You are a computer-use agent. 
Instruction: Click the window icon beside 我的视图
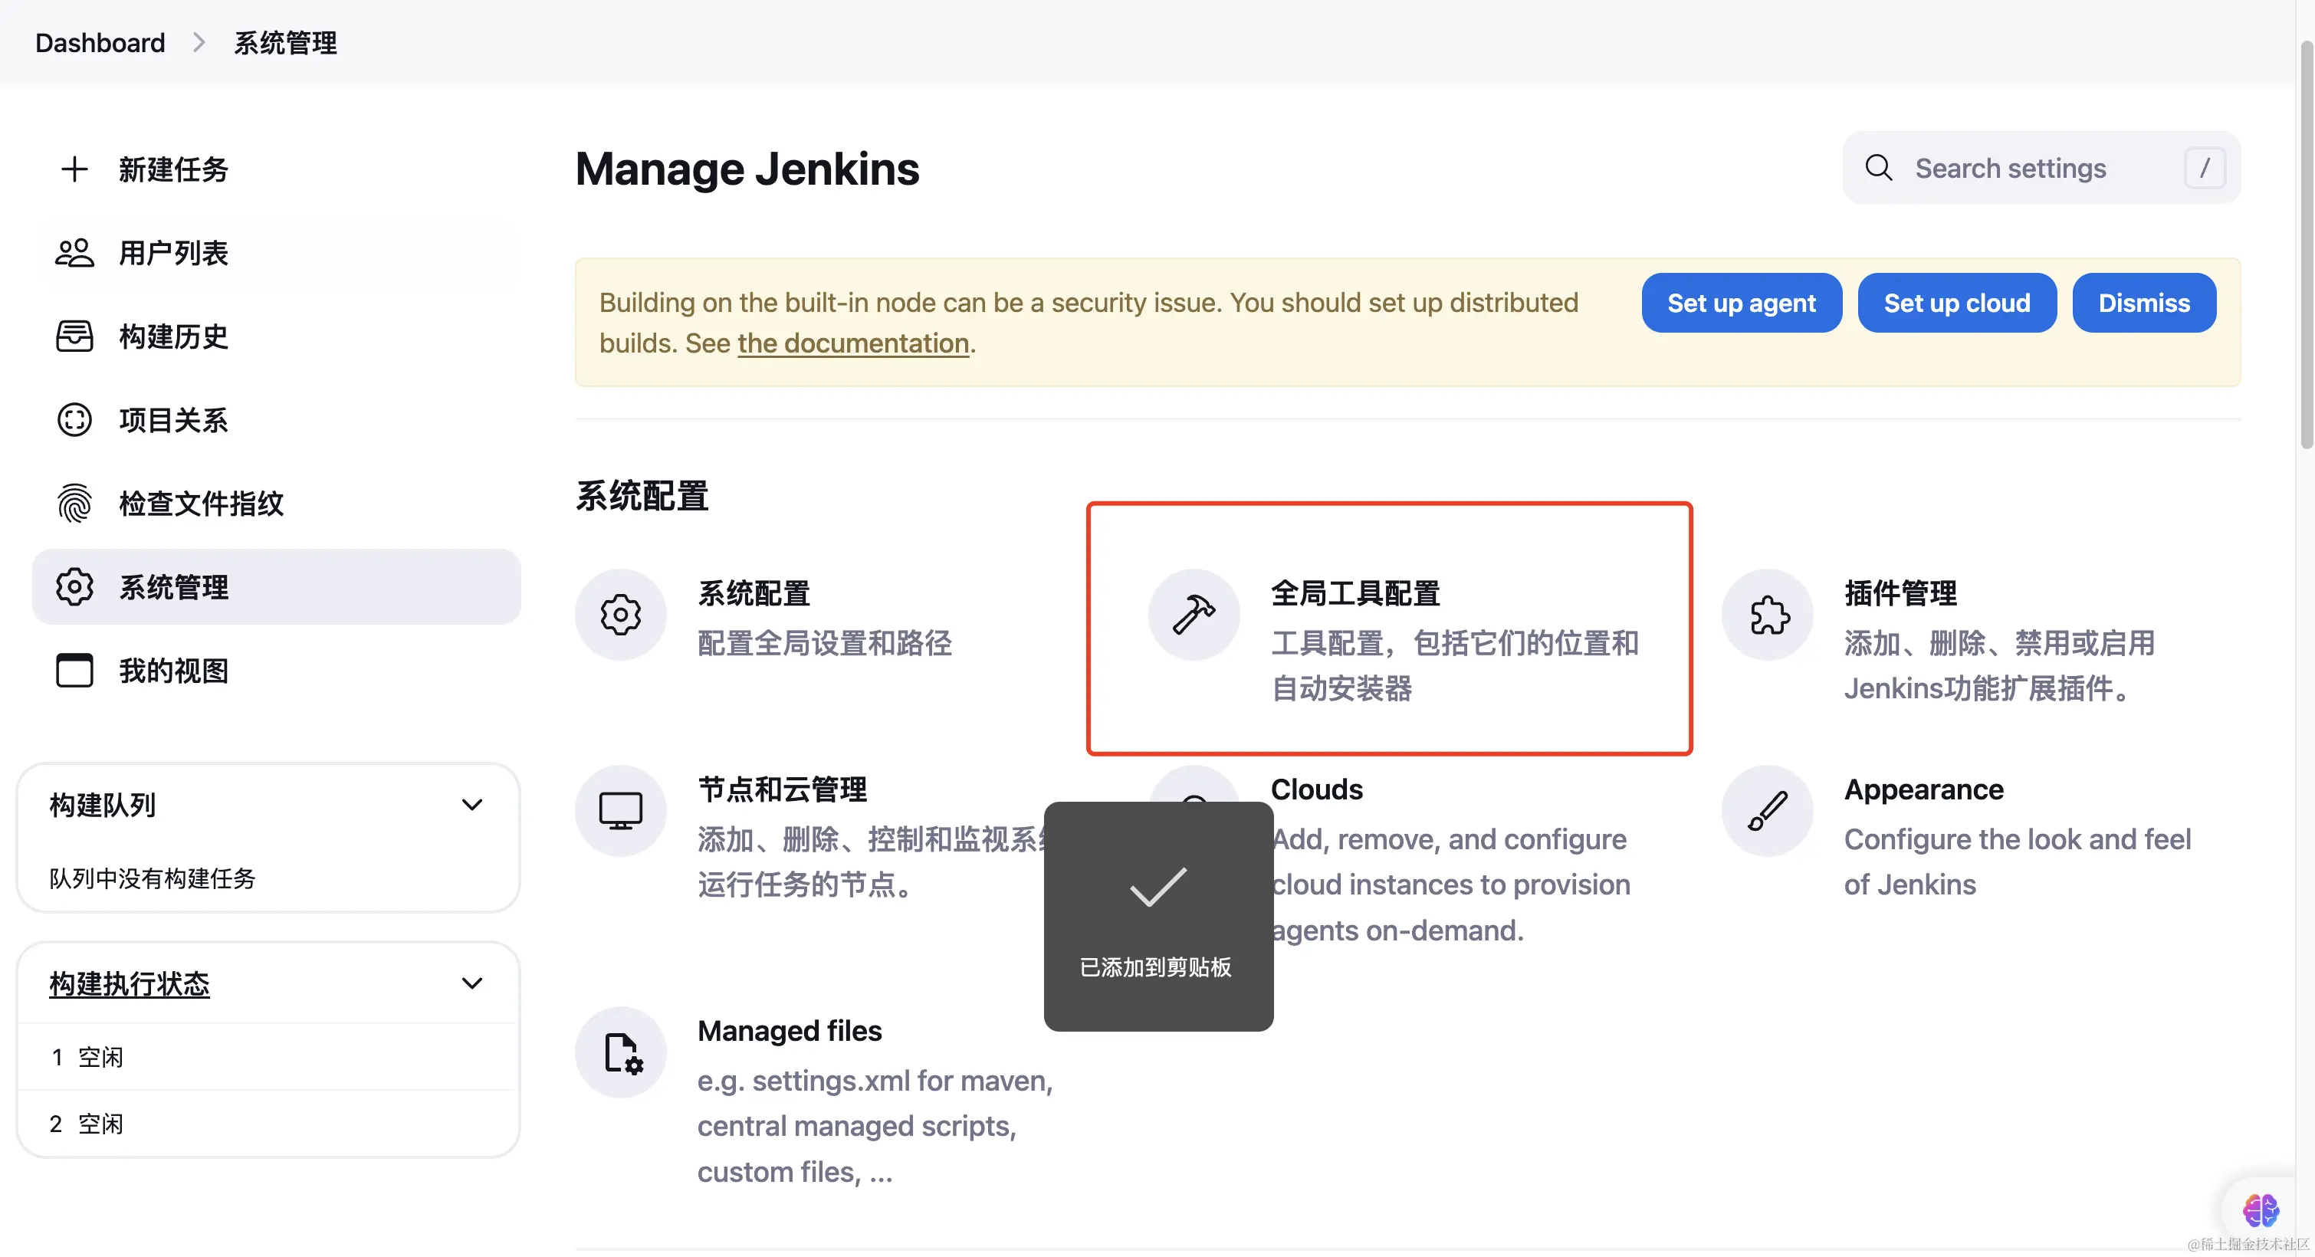(74, 671)
